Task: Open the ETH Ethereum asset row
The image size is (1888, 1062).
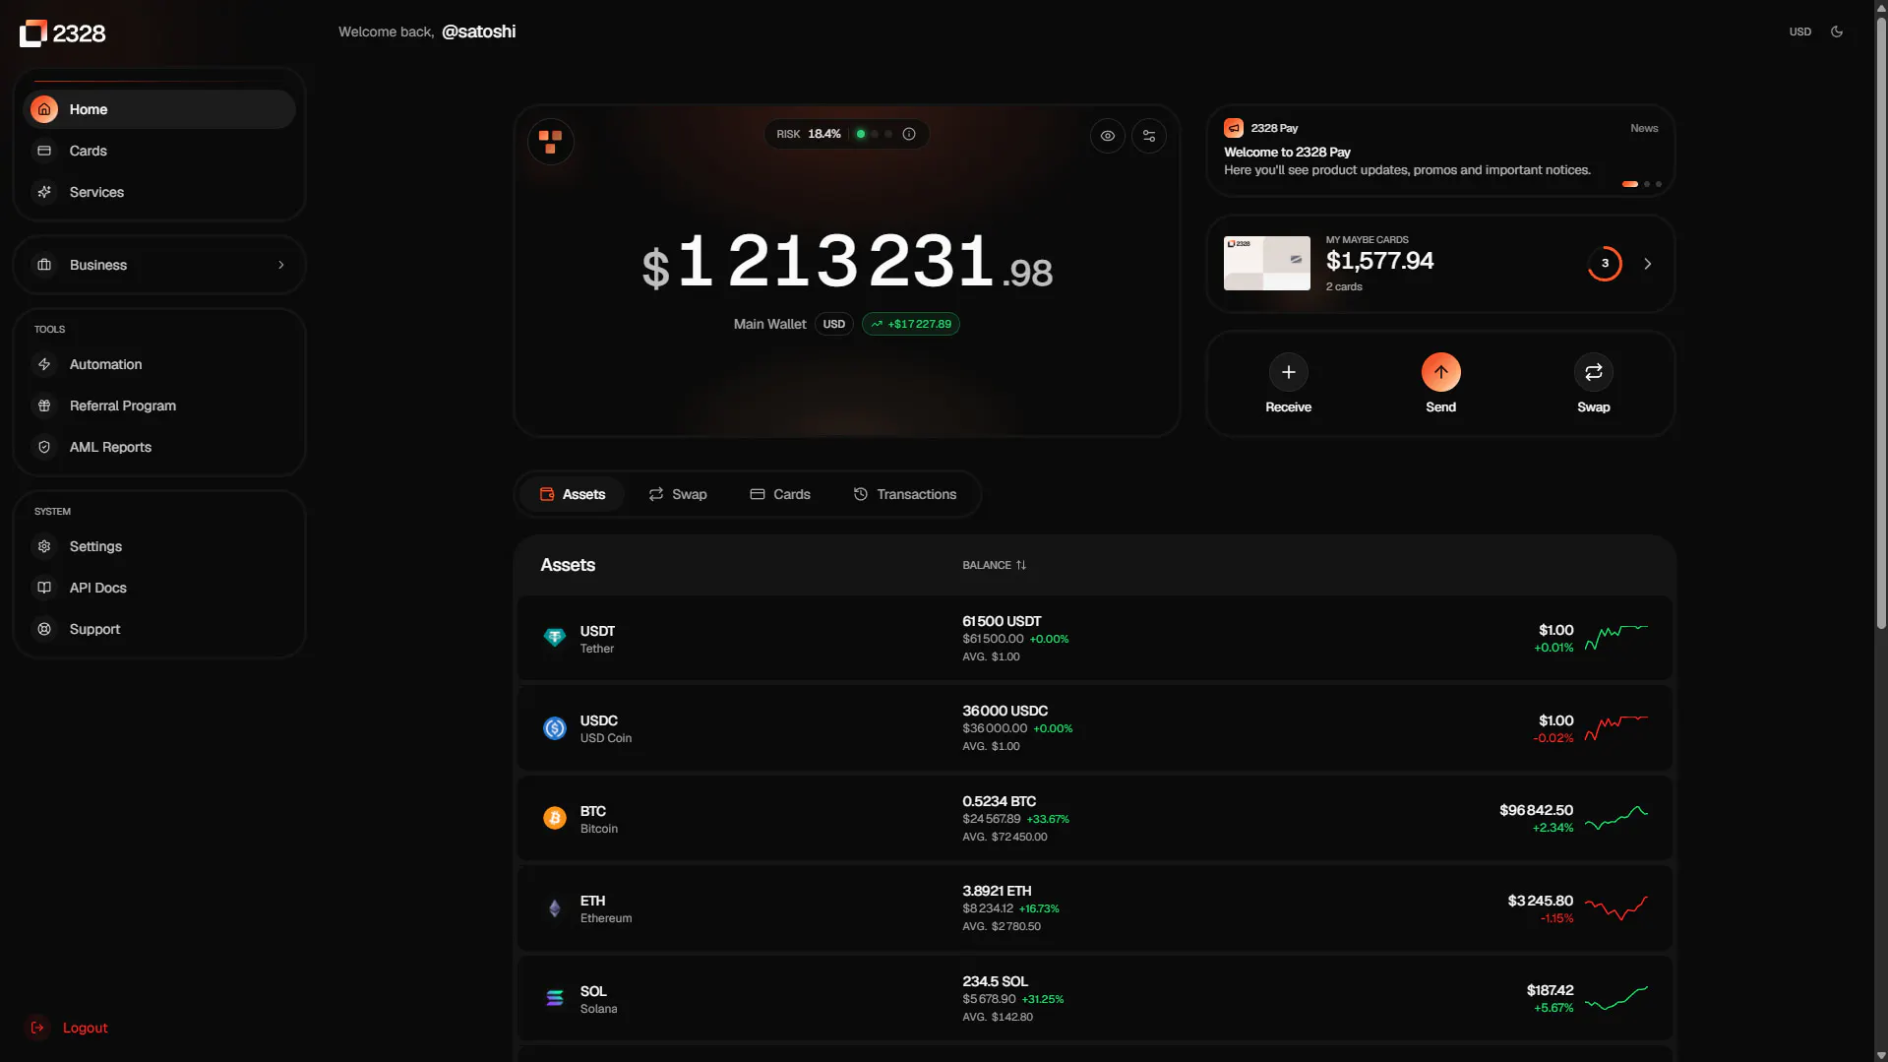Action: pyautogui.click(x=1094, y=908)
